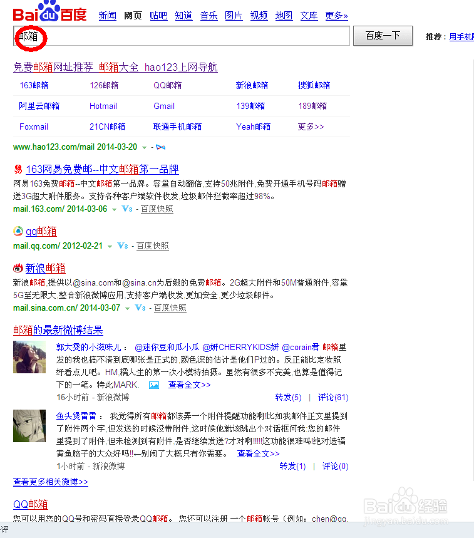Open 免费邮箱网址推荐 hao123 result title
Screen dimensions: 474x538
point(115,67)
